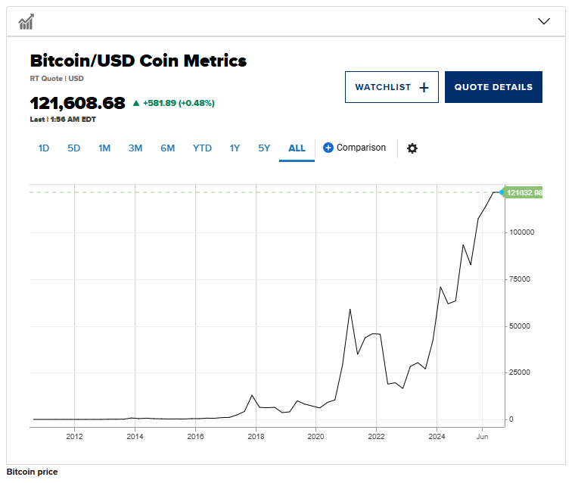Image resolution: width=575 pixels, height=483 pixels.
Task: Select the 1M chart range
Action: point(104,148)
